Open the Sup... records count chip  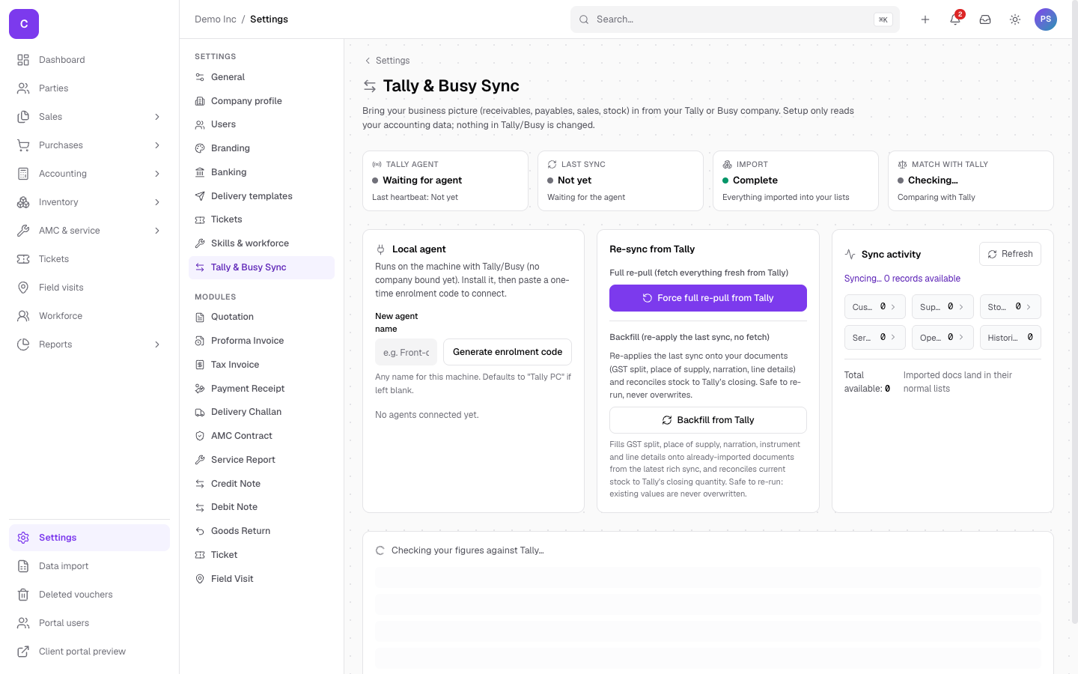(x=943, y=307)
